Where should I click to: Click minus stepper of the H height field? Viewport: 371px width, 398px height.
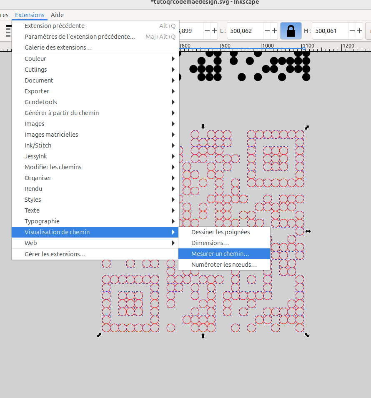click(353, 31)
